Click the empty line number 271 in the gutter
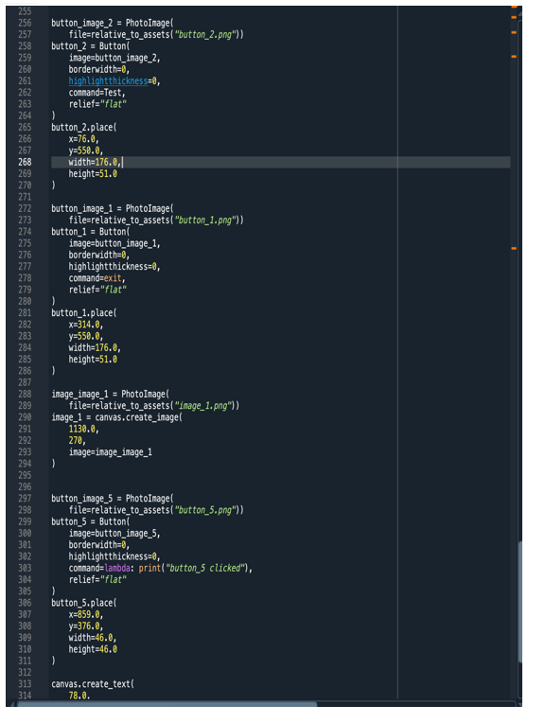This screenshot has height=723, width=545. [x=25, y=197]
